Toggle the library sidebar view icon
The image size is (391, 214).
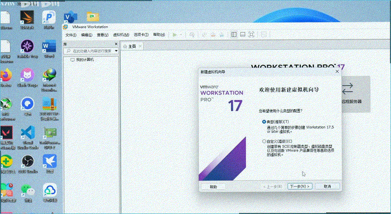(234, 35)
